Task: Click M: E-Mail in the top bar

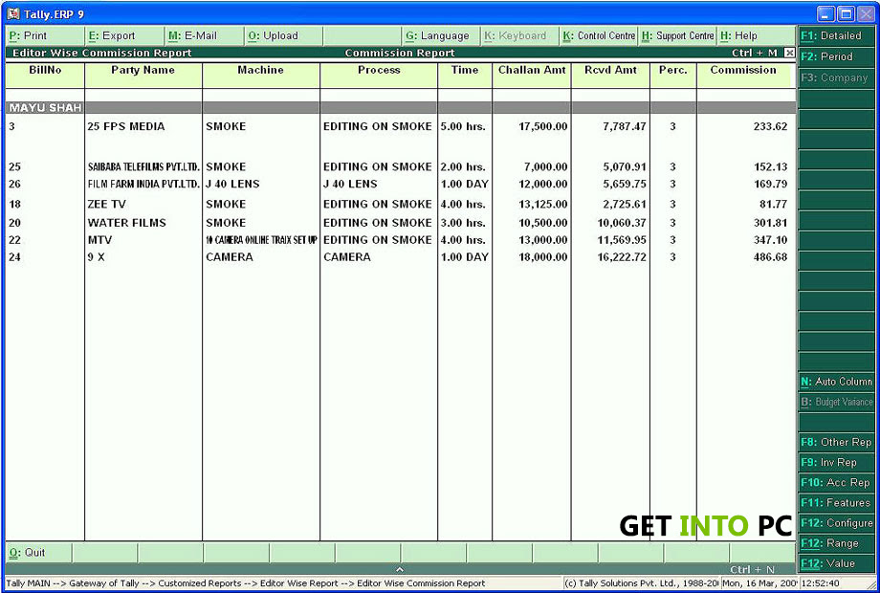Action: pyautogui.click(x=204, y=35)
